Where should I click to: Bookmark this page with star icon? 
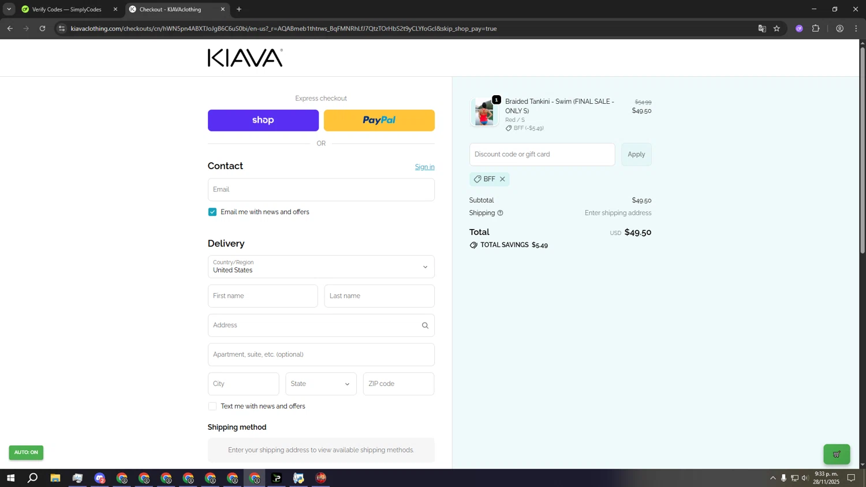(777, 28)
